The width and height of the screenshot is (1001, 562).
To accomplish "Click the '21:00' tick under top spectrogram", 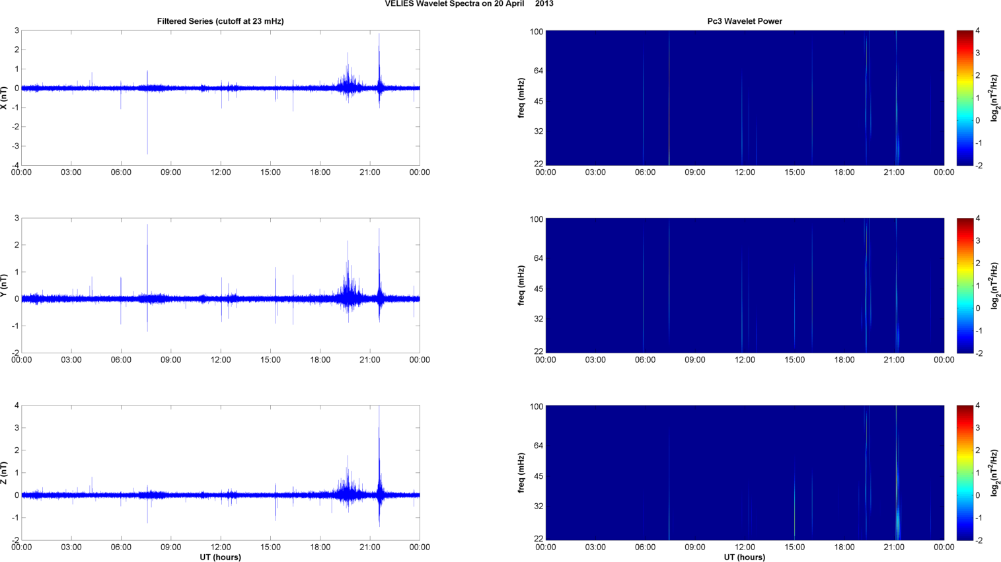I will (x=894, y=172).
